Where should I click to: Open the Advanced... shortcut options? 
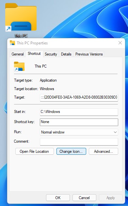104,151
